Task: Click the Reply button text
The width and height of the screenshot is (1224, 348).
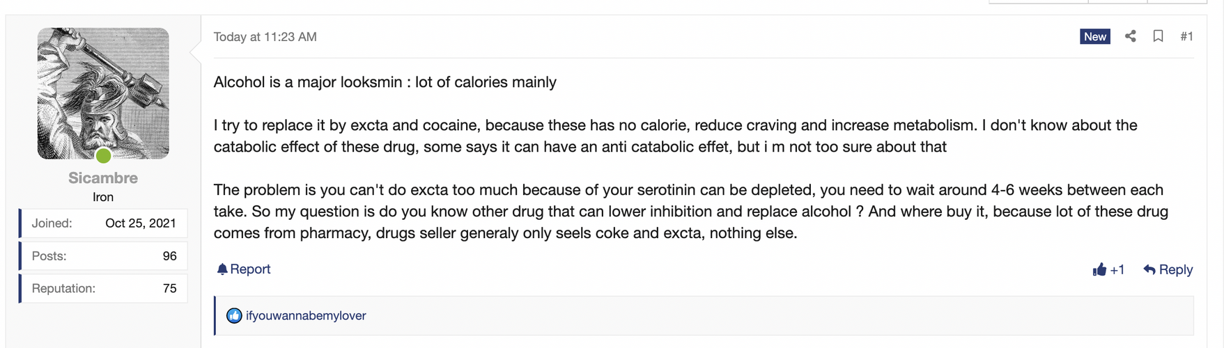Action: coord(1176,269)
